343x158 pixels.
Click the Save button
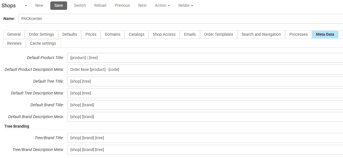[x=59, y=5]
